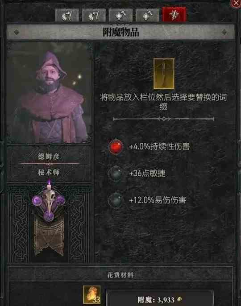Close the enchant window with X
The width and height of the screenshot is (241, 306).
click(x=236, y=3)
